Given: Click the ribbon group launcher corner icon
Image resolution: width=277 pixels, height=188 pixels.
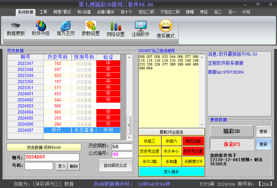Looking at the screenshot, I should tap(176, 41).
